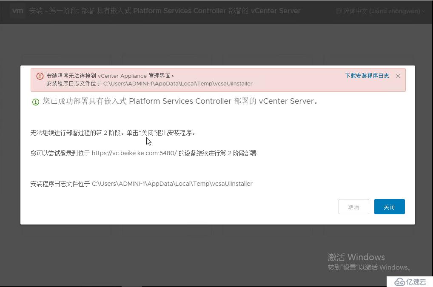
Task: Click the success message 您已成功部署 text
Action: pyautogui.click(x=180, y=101)
